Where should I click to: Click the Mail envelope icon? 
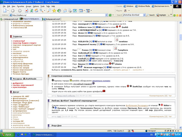[x=65, y=11]
